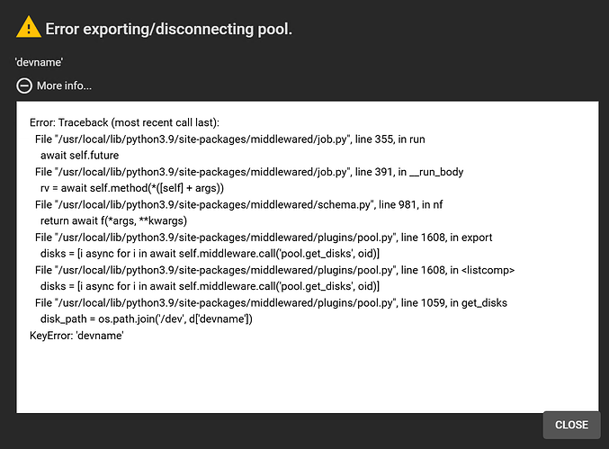Screen dimensions: 609x449
Task: Click the disk_path = os.path.join line
Action: [147, 319]
